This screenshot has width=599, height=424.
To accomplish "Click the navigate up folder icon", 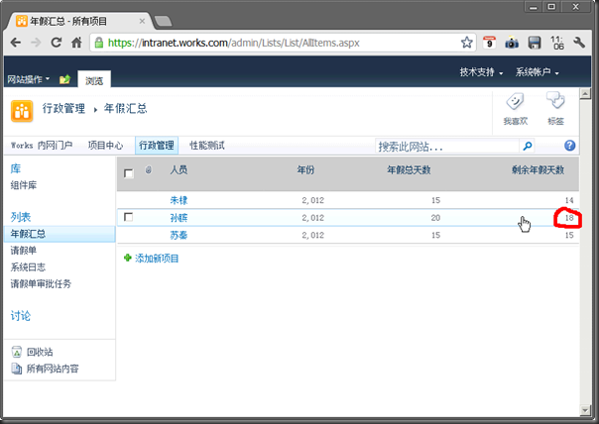I will tap(65, 78).
